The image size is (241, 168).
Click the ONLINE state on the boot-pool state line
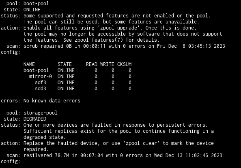32,10
